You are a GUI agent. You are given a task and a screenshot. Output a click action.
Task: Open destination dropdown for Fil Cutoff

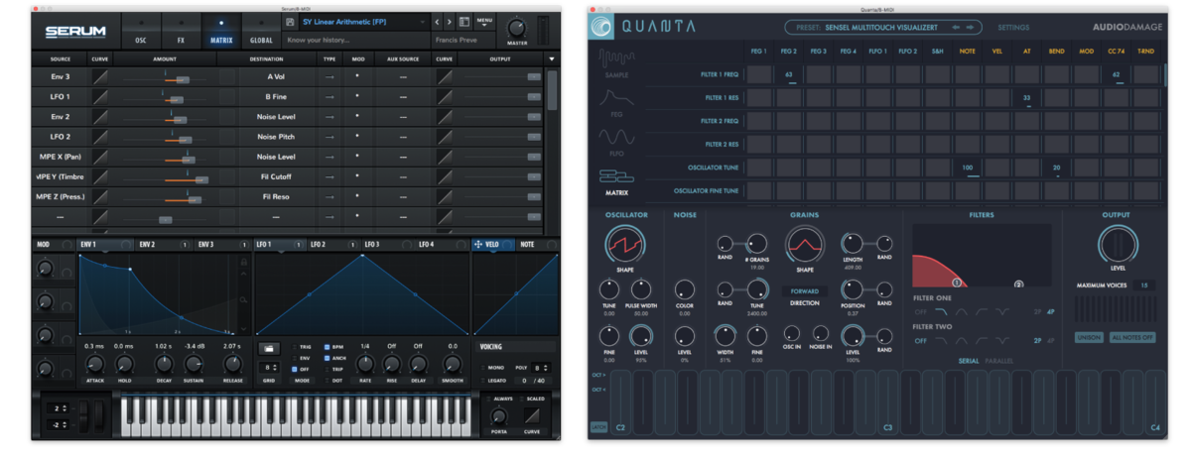pyautogui.click(x=276, y=175)
